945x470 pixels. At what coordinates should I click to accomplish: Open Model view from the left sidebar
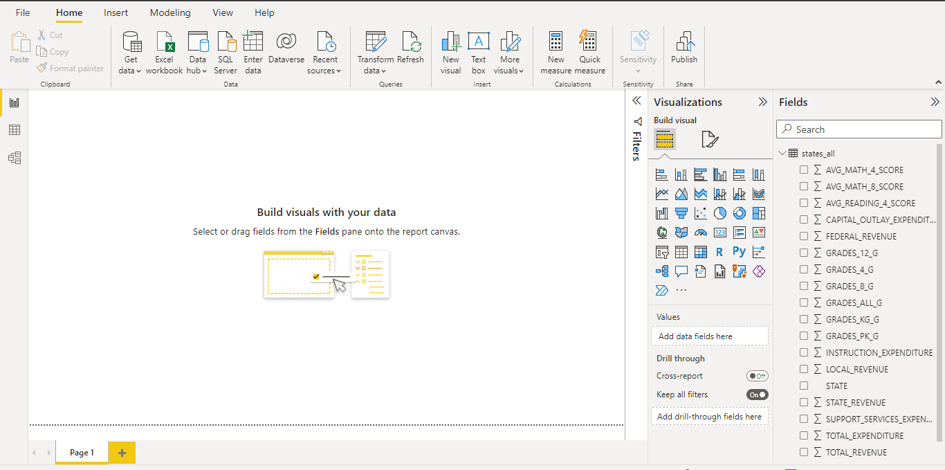(x=14, y=157)
